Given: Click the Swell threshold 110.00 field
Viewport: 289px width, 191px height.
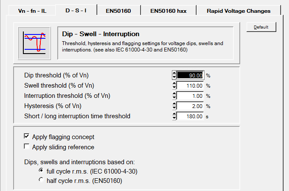Looking at the screenshot, I should click(190, 86).
